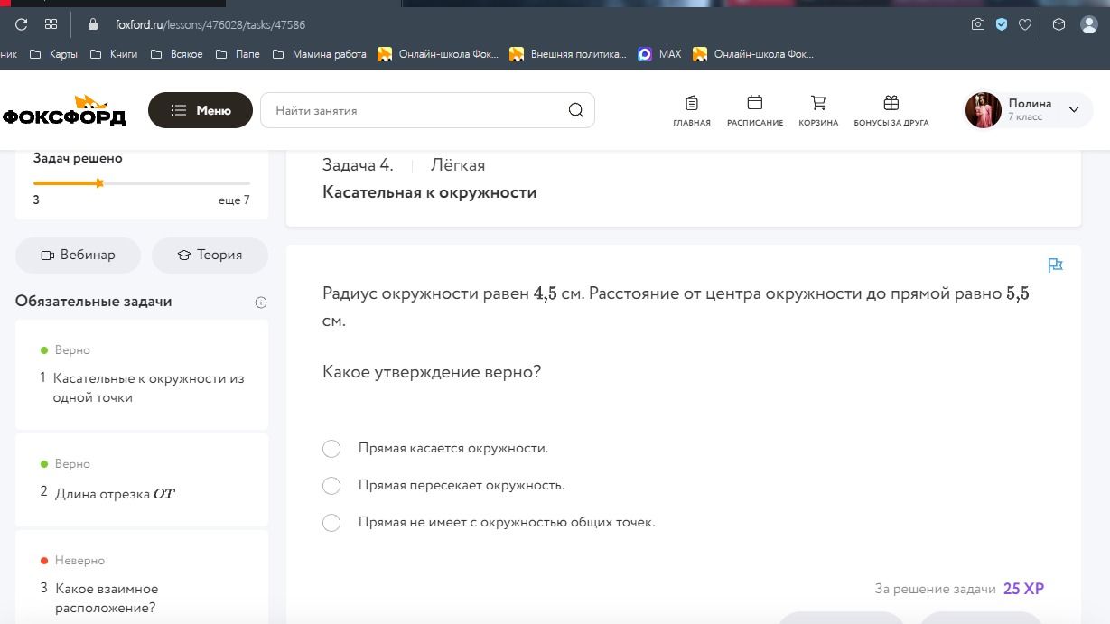The image size is (1110, 624).
Task: Open task 1 Касательные к окружности из одной точки
Action: click(x=142, y=375)
